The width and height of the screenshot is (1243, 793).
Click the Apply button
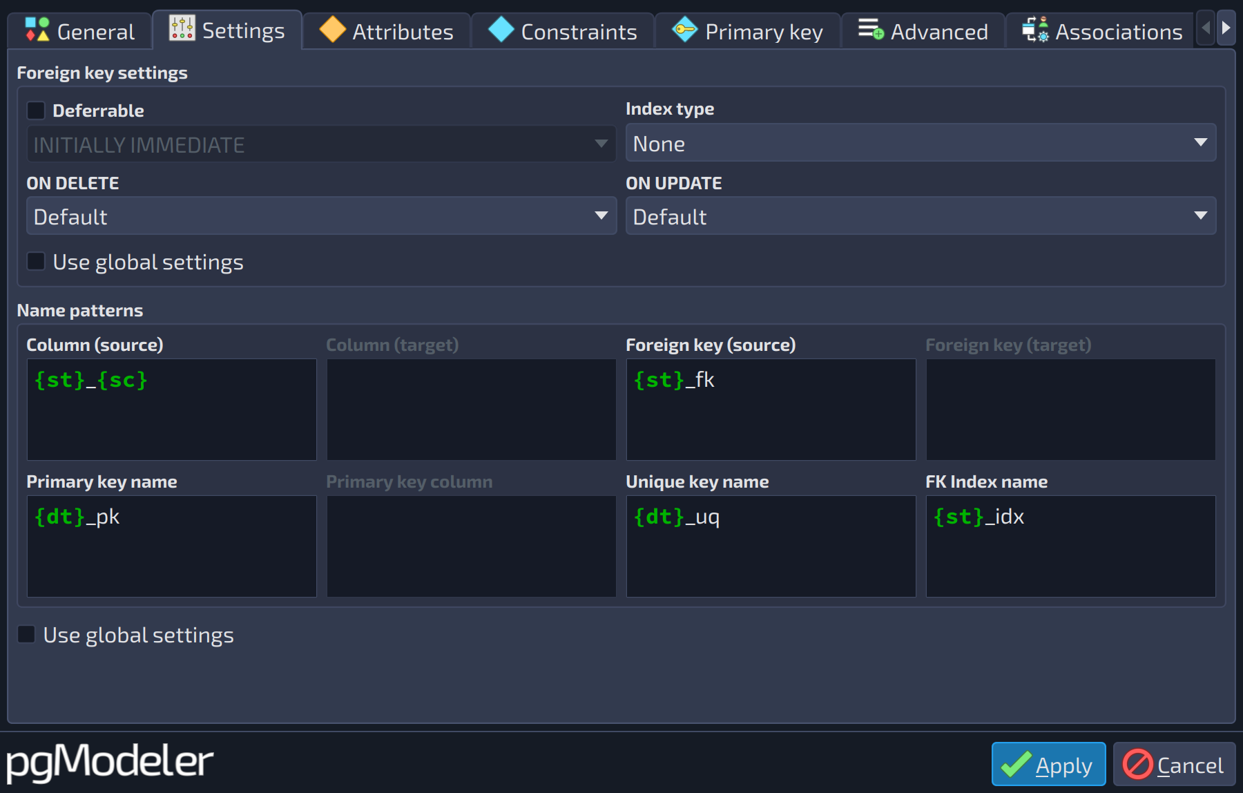coord(1048,764)
